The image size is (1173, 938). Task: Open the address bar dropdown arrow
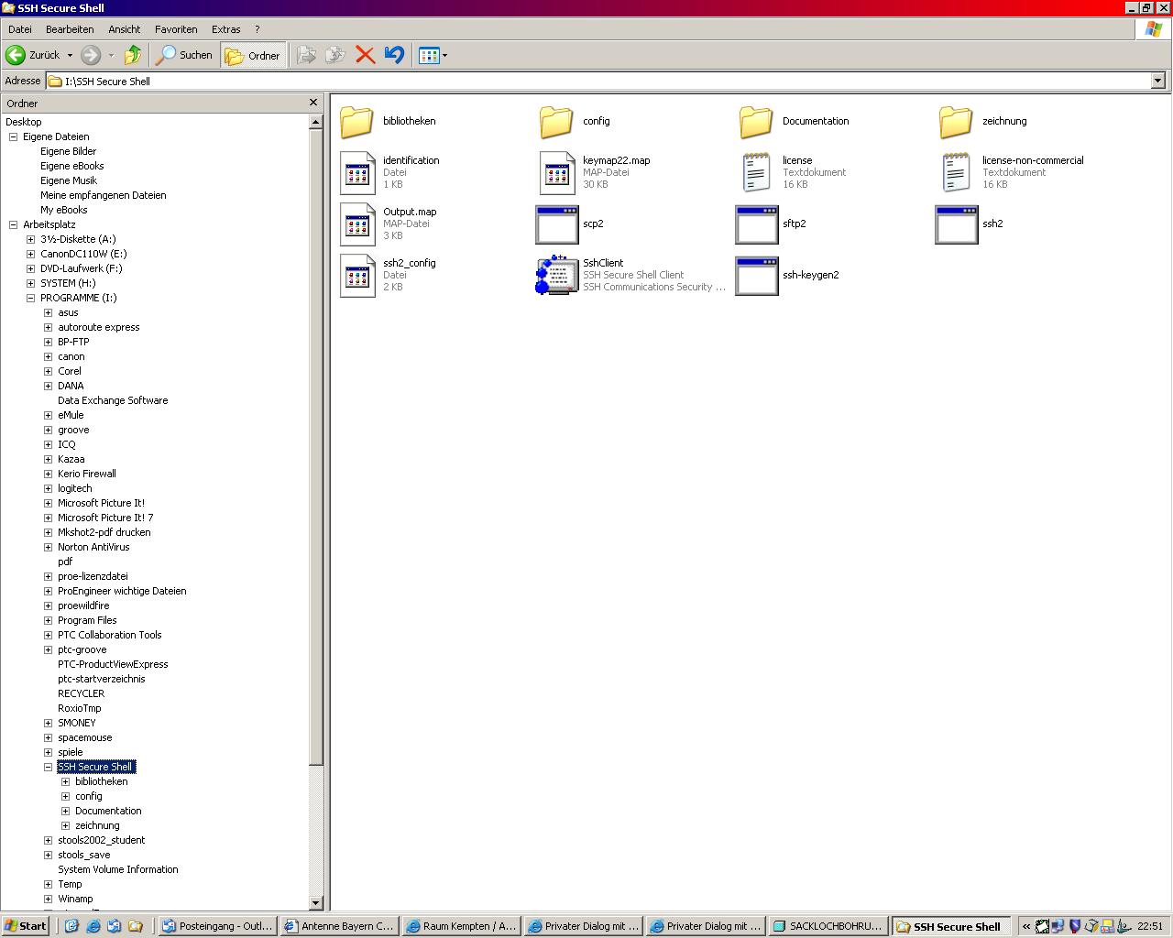coord(1157,81)
